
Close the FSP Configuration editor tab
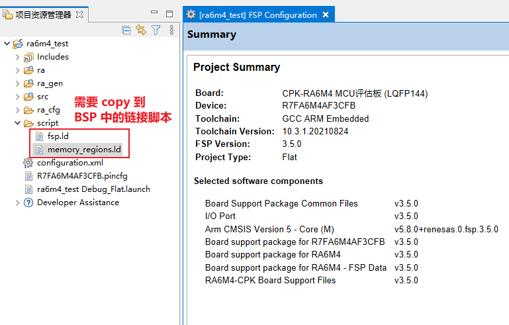[326, 15]
